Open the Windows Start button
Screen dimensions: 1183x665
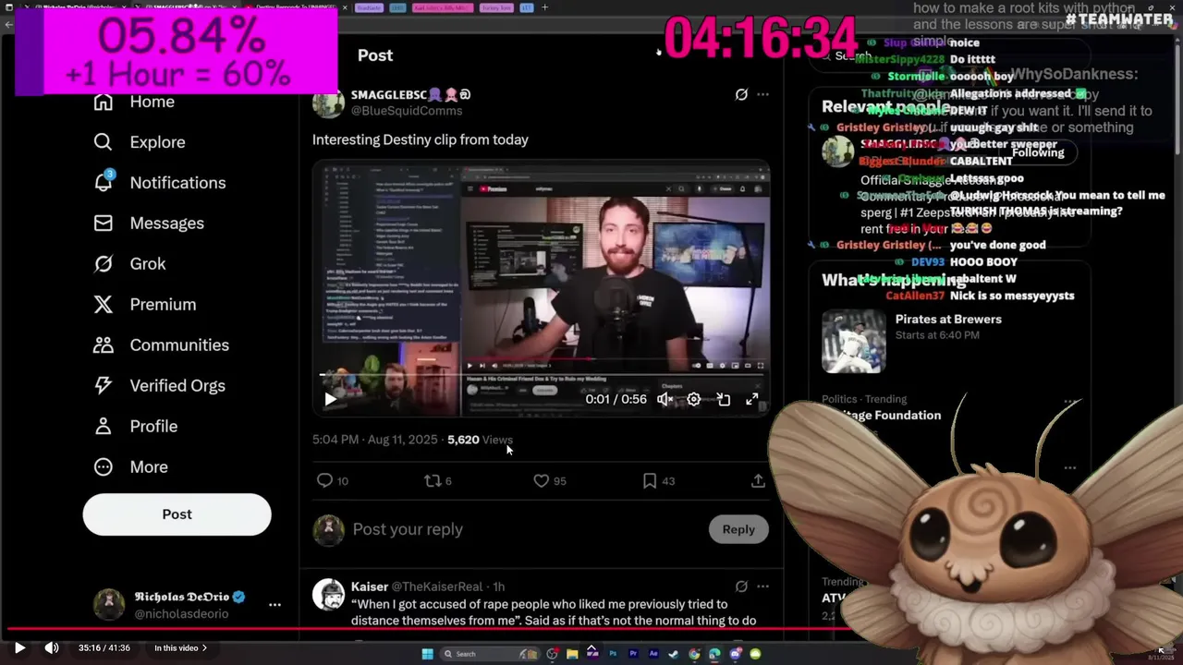(x=427, y=654)
